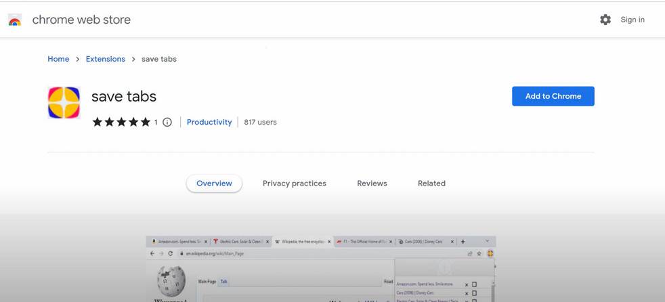Screen dimensions: 665x302
Task: Open the Reviews tab
Action: pyautogui.click(x=372, y=184)
